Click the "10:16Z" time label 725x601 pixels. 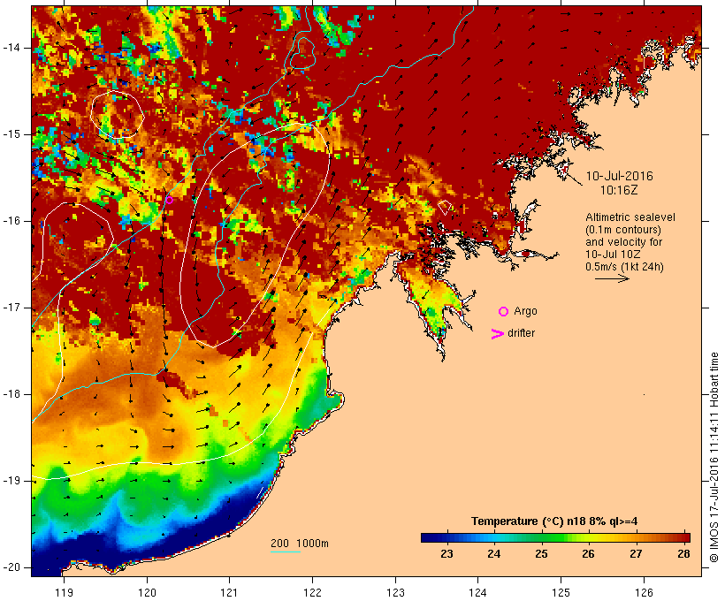[619, 191]
